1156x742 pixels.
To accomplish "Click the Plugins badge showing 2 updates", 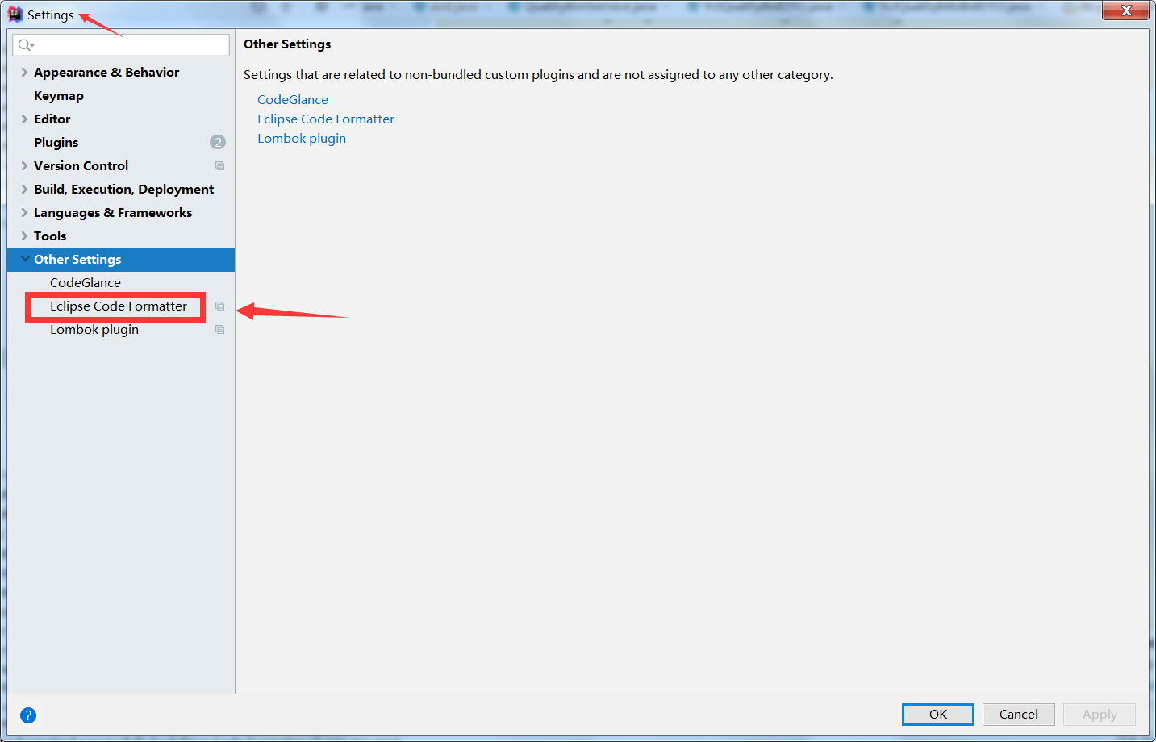I will click(x=218, y=142).
